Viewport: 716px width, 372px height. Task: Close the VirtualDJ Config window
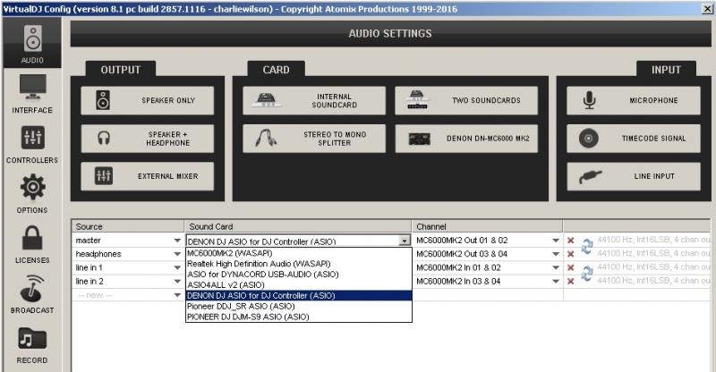click(706, 9)
